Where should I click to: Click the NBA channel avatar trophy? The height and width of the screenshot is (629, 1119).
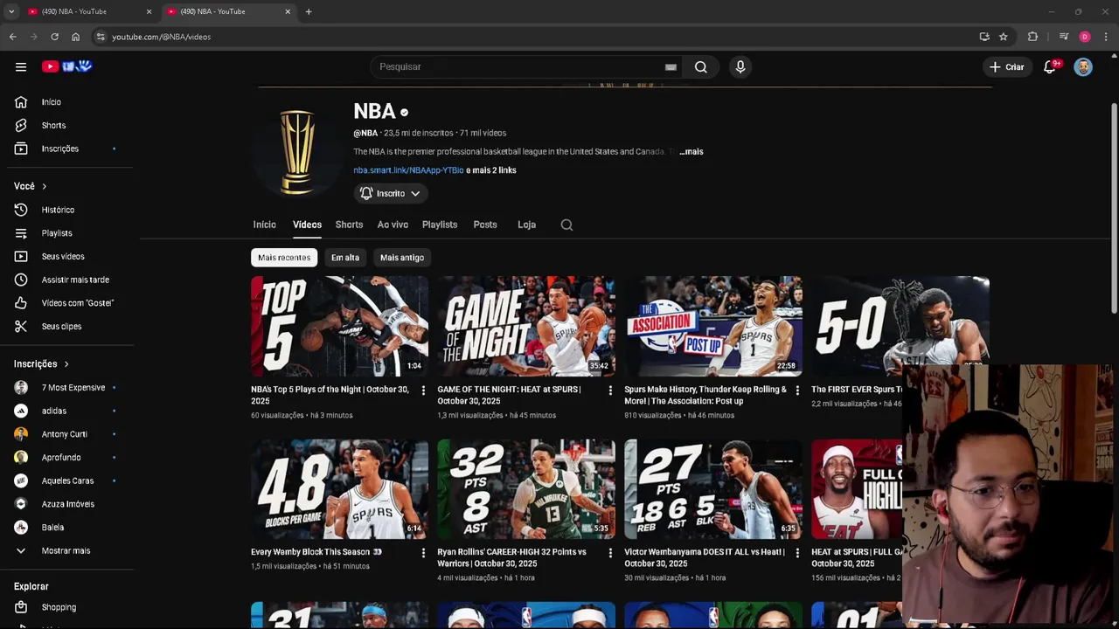pyautogui.click(x=297, y=152)
